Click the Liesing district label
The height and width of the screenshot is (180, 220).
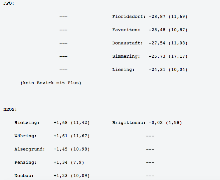point(123,70)
